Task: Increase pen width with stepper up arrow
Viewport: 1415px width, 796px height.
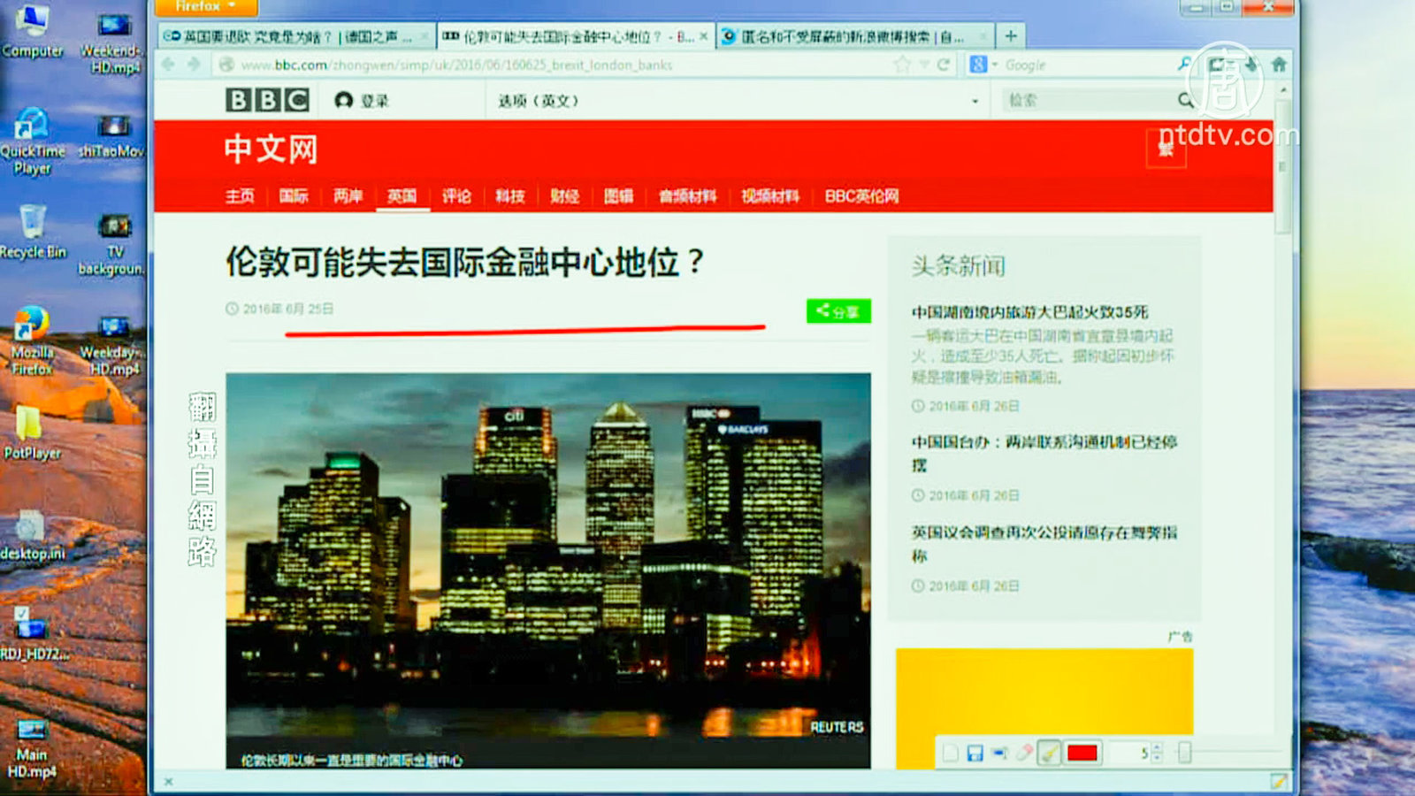Action: (x=1157, y=747)
